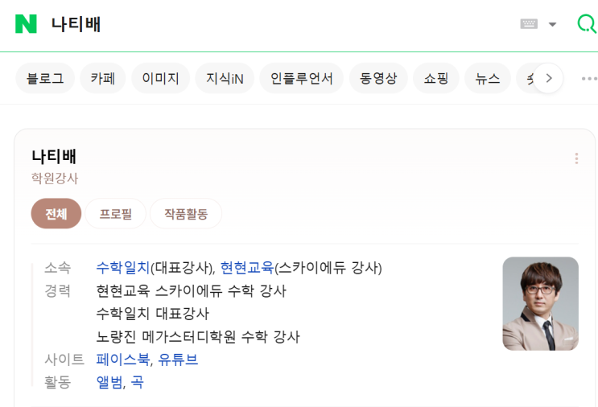Open more options dots beside category tabs
This screenshot has height=407, width=598.
coord(589,78)
